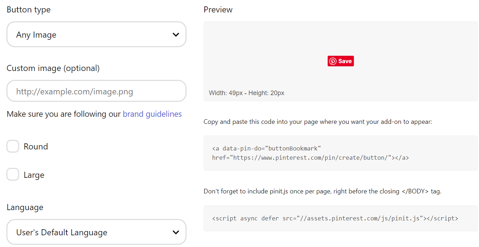Screen dimensions: 479x247
Task: Open the brand guidelines link
Action: click(152, 114)
